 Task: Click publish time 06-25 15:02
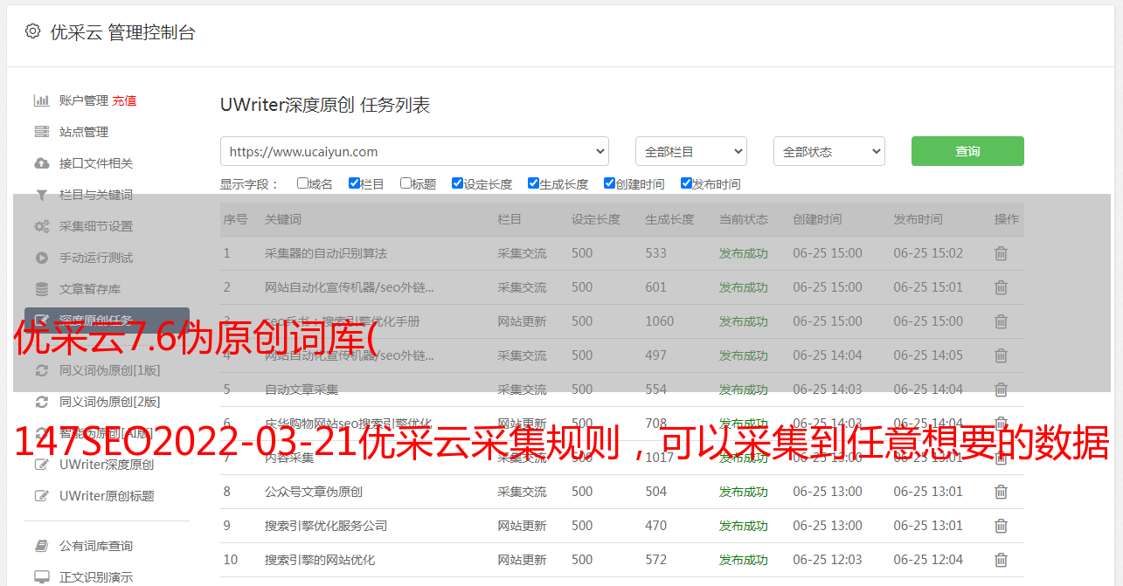pos(928,253)
